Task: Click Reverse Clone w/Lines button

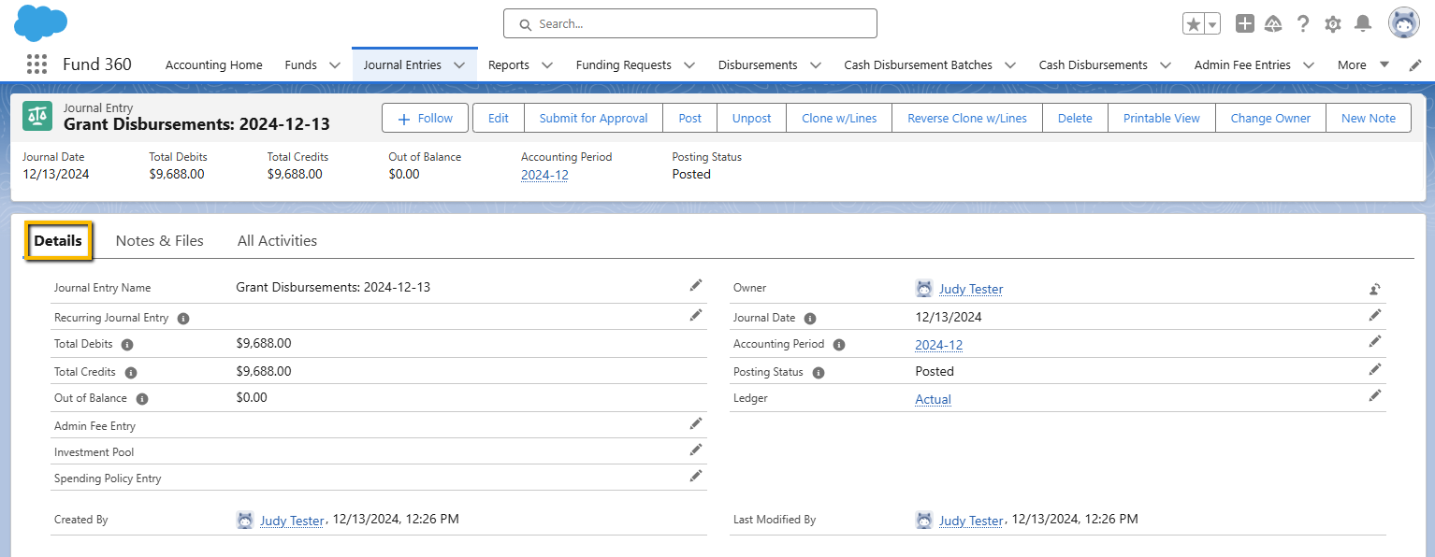Action: pyautogui.click(x=967, y=118)
